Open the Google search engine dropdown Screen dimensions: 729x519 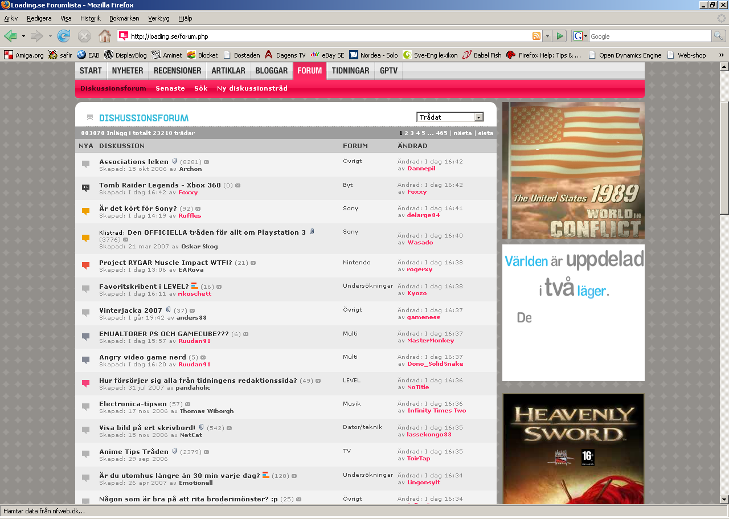(x=580, y=36)
